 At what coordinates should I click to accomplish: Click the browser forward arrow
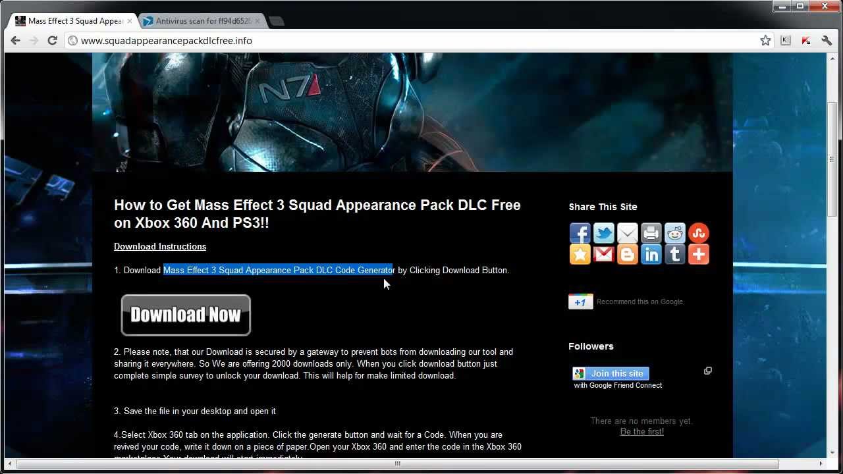pyautogui.click(x=34, y=41)
